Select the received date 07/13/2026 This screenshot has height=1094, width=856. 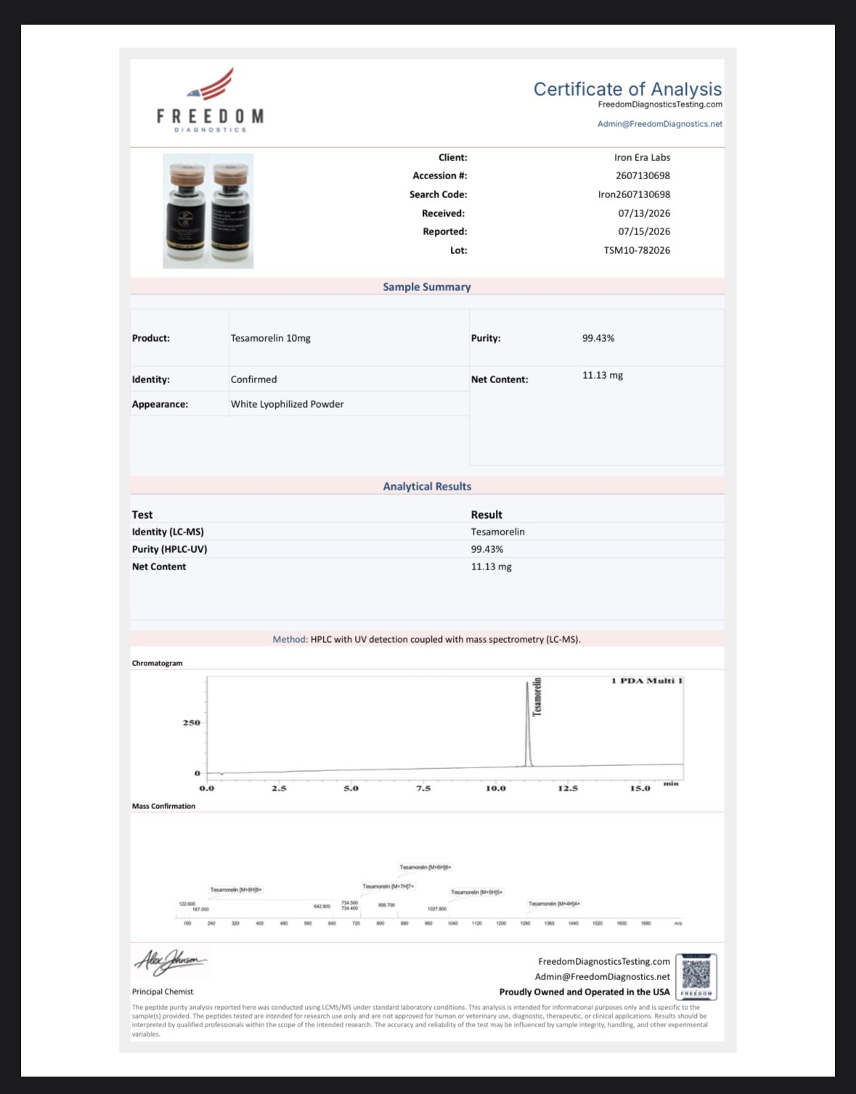tap(644, 213)
